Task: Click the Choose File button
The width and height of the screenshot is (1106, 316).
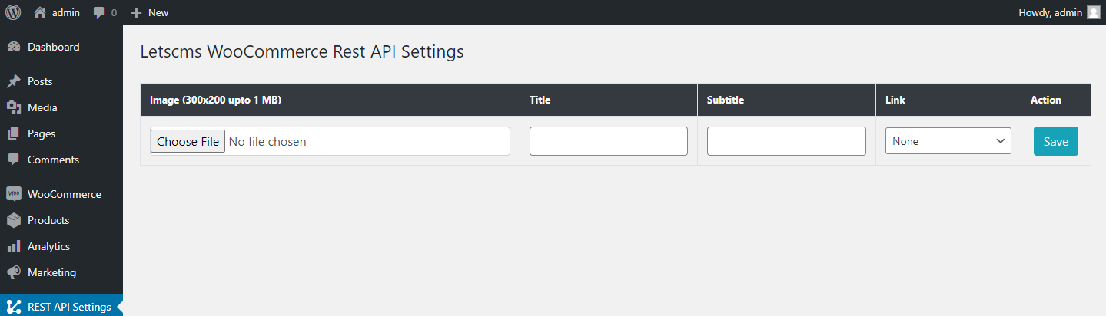Action: coord(188,141)
